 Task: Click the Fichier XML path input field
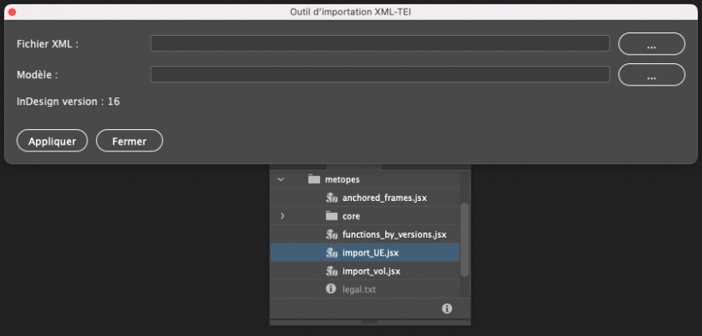pos(380,44)
